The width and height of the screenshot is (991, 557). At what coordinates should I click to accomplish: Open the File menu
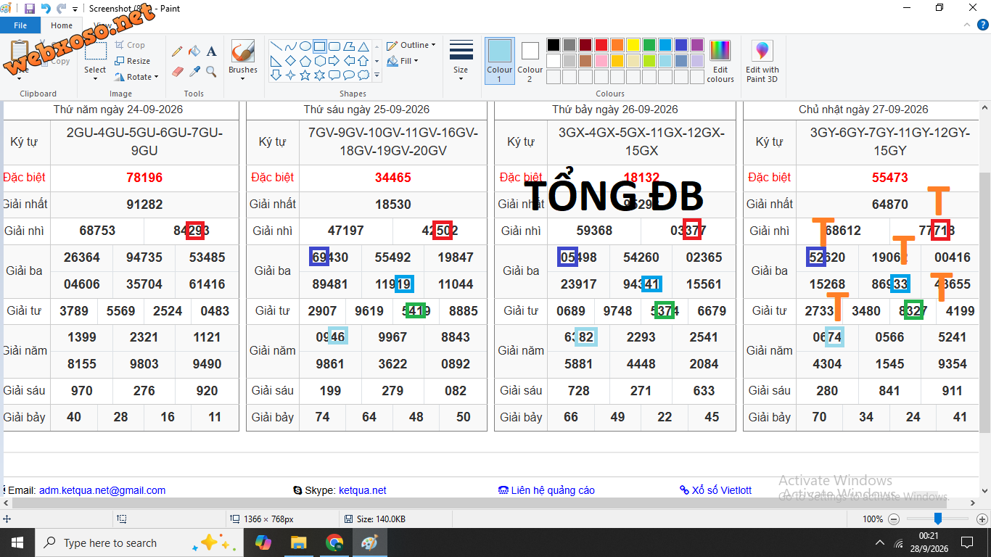[x=20, y=25]
